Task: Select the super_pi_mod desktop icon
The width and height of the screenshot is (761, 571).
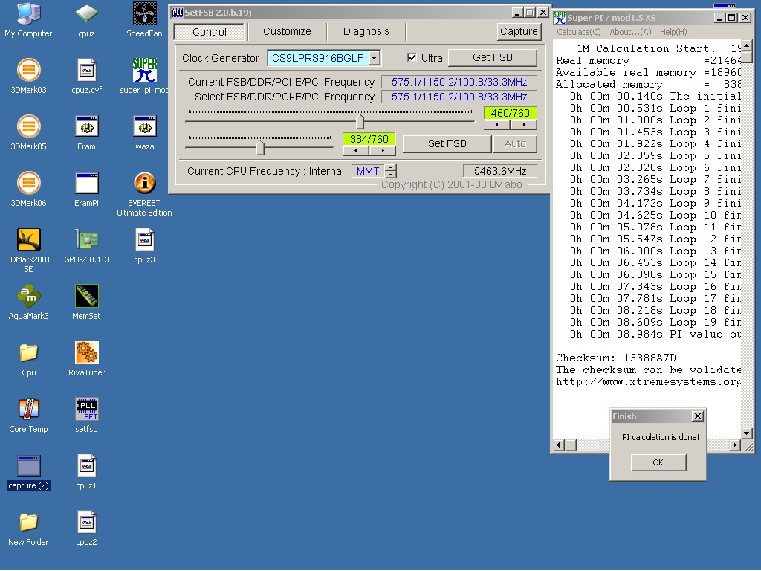Action: 144,77
